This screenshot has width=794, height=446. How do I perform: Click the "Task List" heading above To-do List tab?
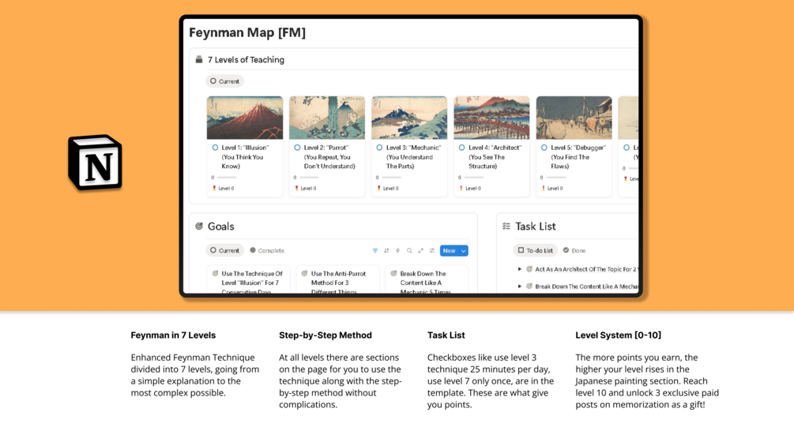tap(535, 227)
